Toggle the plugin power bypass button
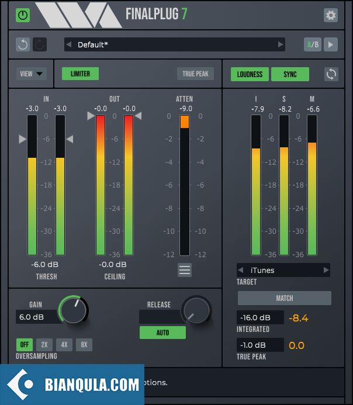Image resolution: width=353 pixels, height=405 pixels. pyautogui.click(x=23, y=15)
